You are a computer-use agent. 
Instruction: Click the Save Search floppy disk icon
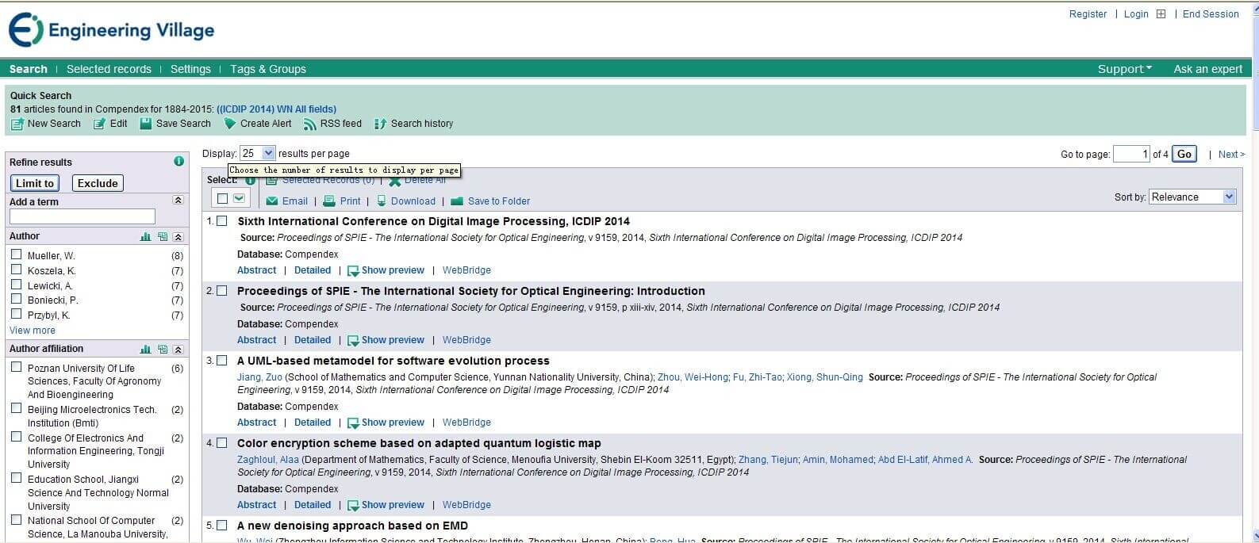coord(145,124)
